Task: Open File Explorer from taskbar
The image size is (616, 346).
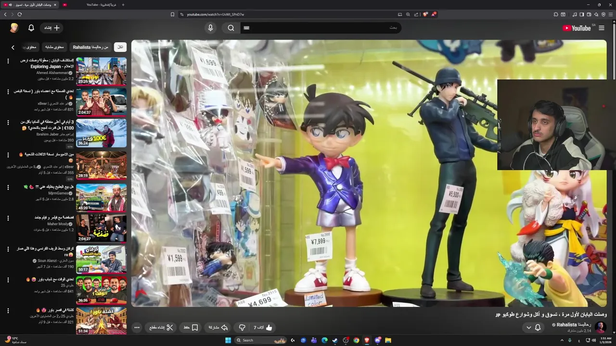Action: 388,340
